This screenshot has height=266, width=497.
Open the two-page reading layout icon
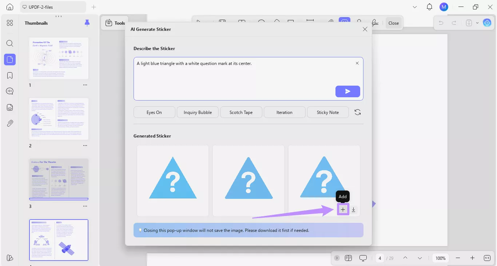[x=348, y=258]
